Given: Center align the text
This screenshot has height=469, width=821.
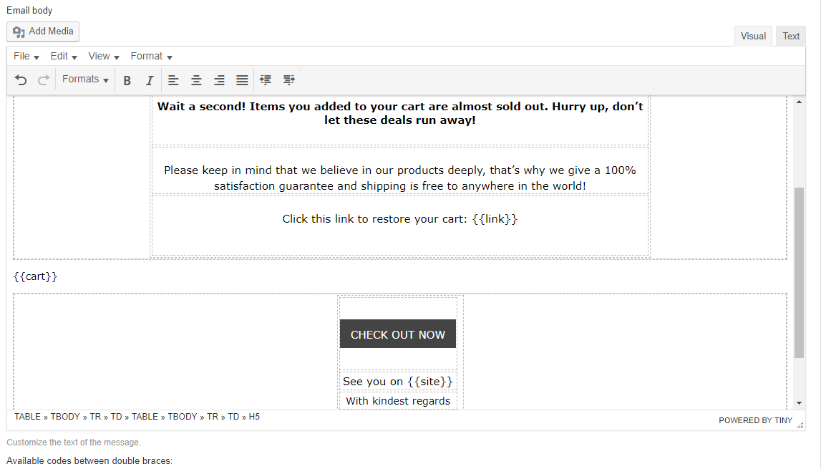Looking at the screenshot, I should tap(196, 80).
